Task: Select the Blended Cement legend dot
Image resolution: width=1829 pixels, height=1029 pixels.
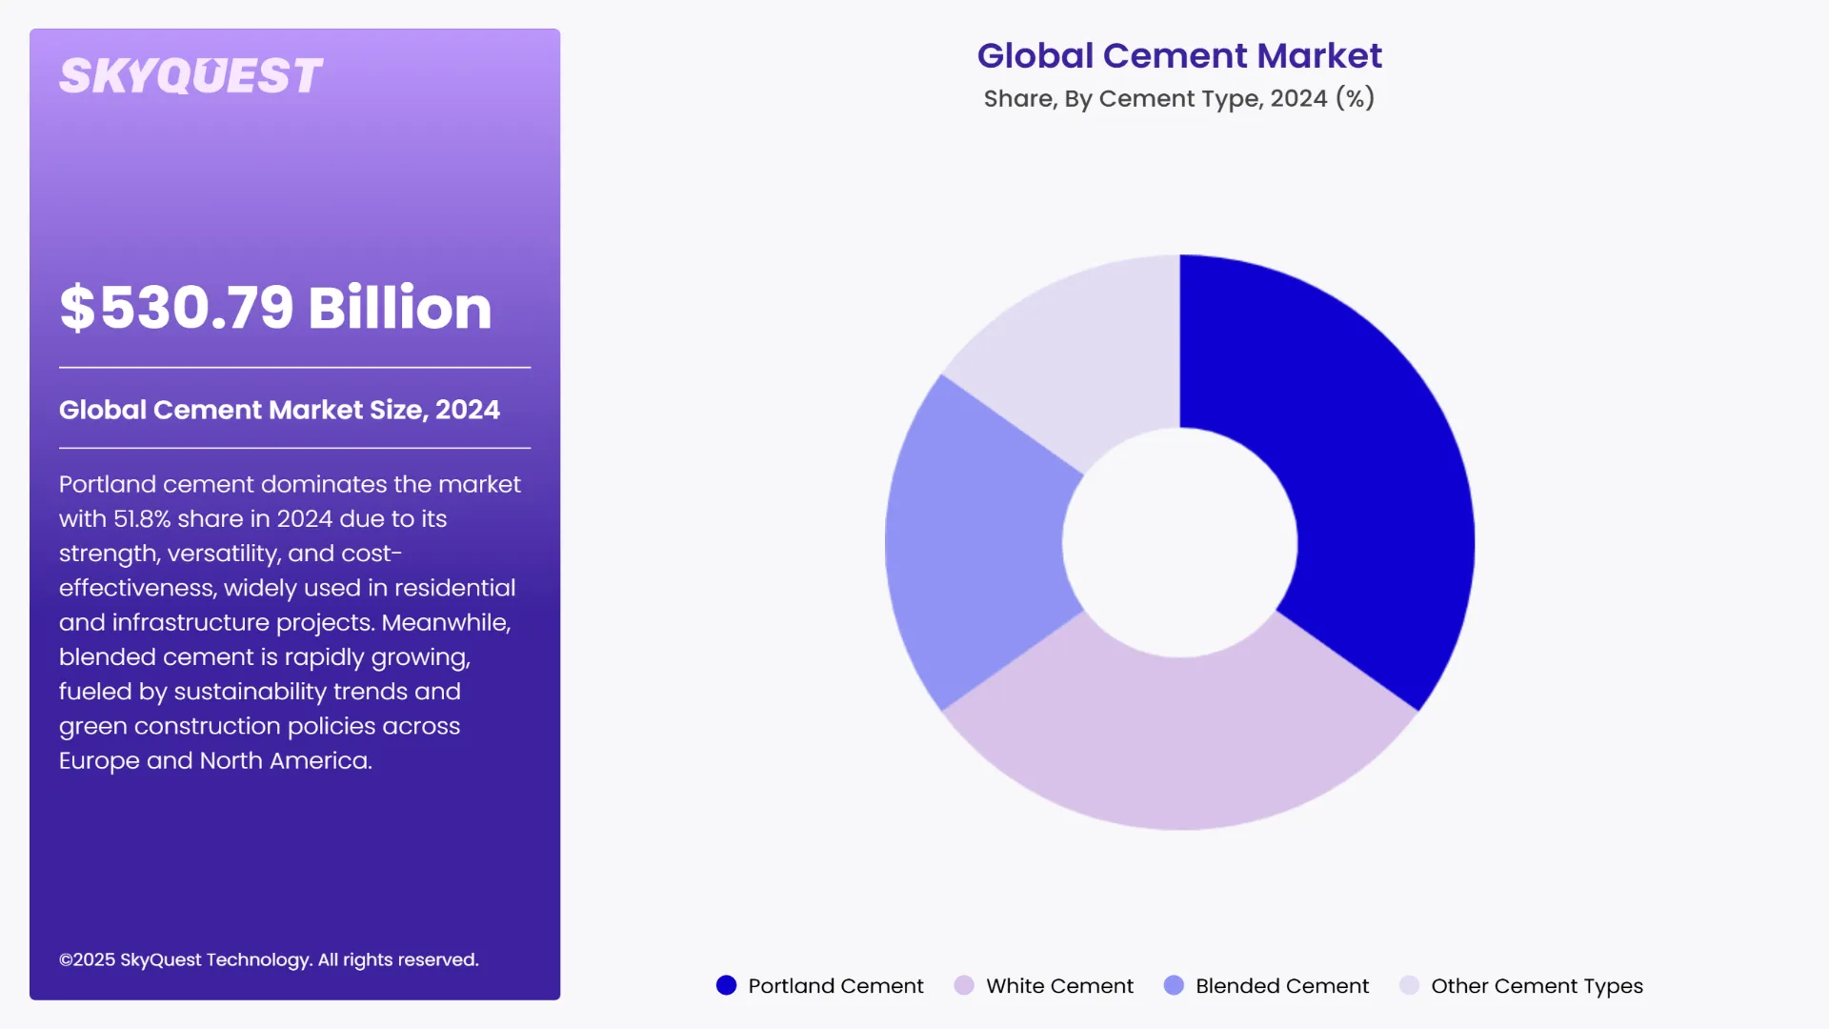Action: point(1172,985)
